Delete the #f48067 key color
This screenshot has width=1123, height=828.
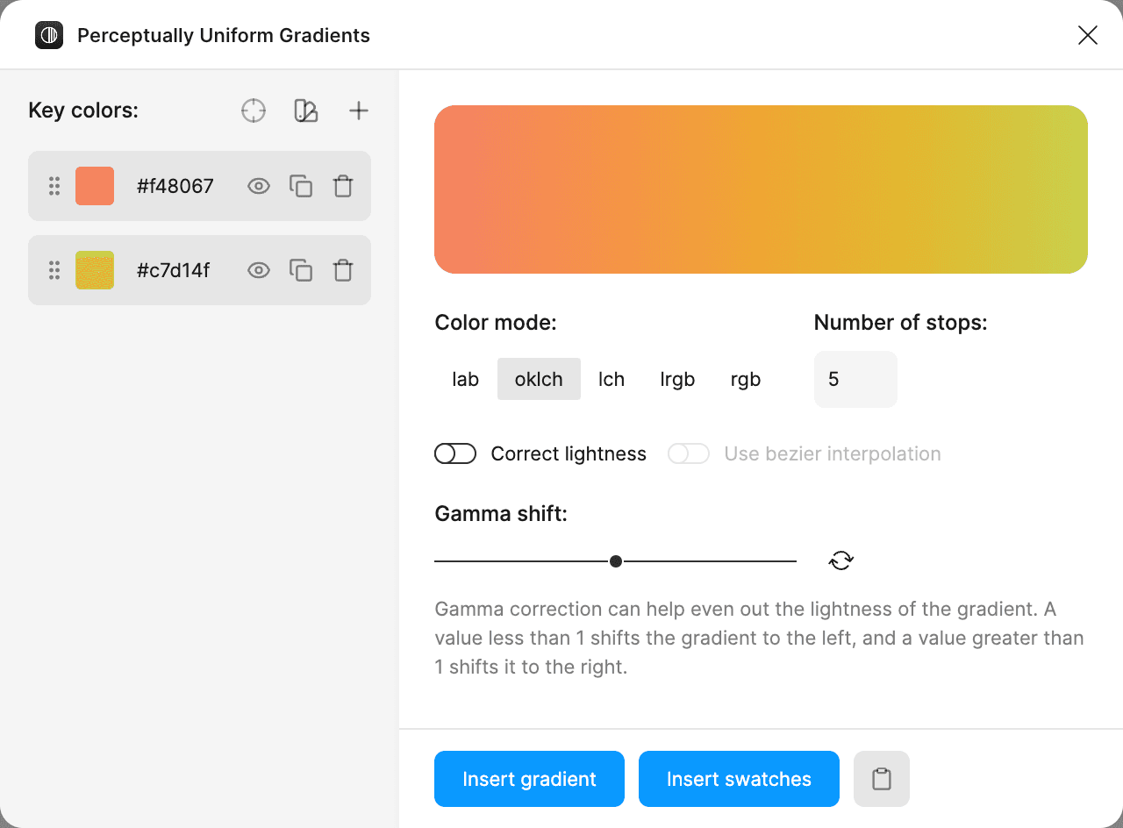pos(343,186)
